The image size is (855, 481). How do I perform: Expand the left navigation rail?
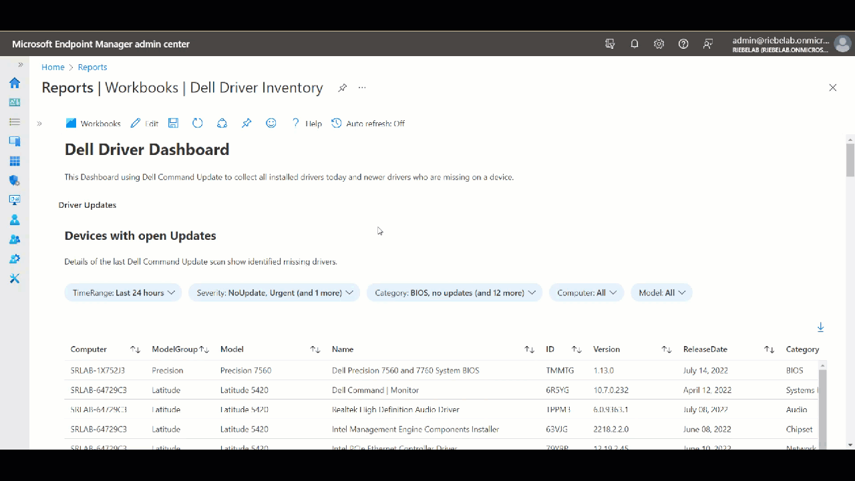(x=21, y=65)
